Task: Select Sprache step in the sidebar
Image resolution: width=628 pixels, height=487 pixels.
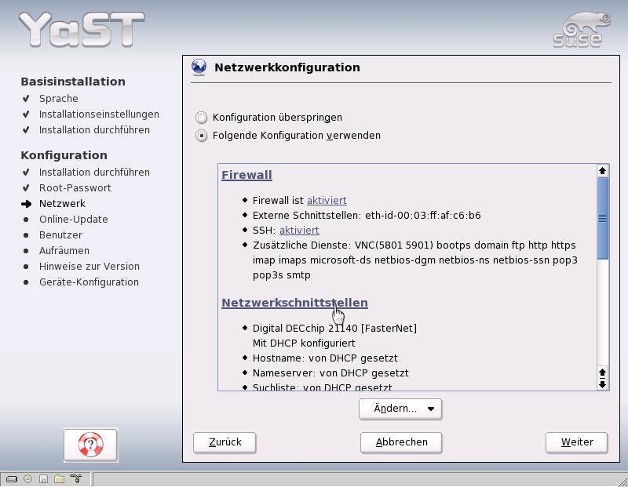Action: coord(58,99)
